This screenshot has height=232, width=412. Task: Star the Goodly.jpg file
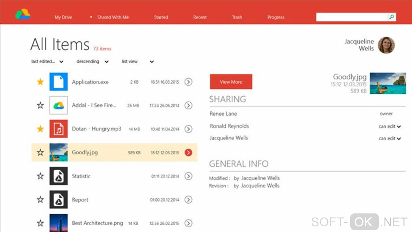[x=40, y=152]
